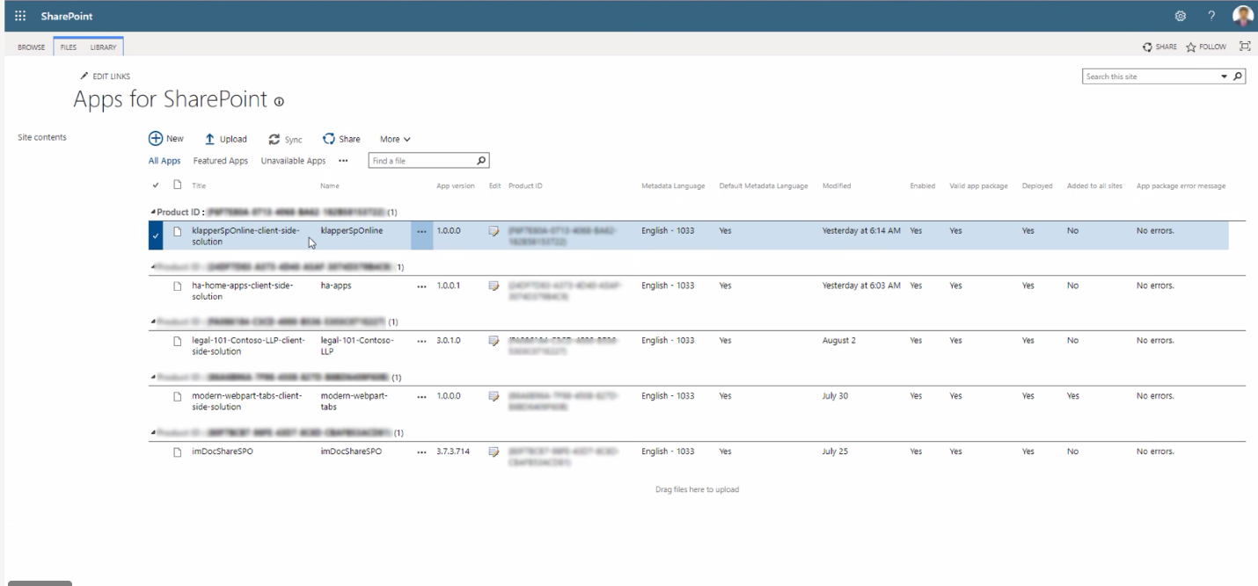Click the focus on content icon
This screenshot has width=1258, height=586.
click(1244, 47)
